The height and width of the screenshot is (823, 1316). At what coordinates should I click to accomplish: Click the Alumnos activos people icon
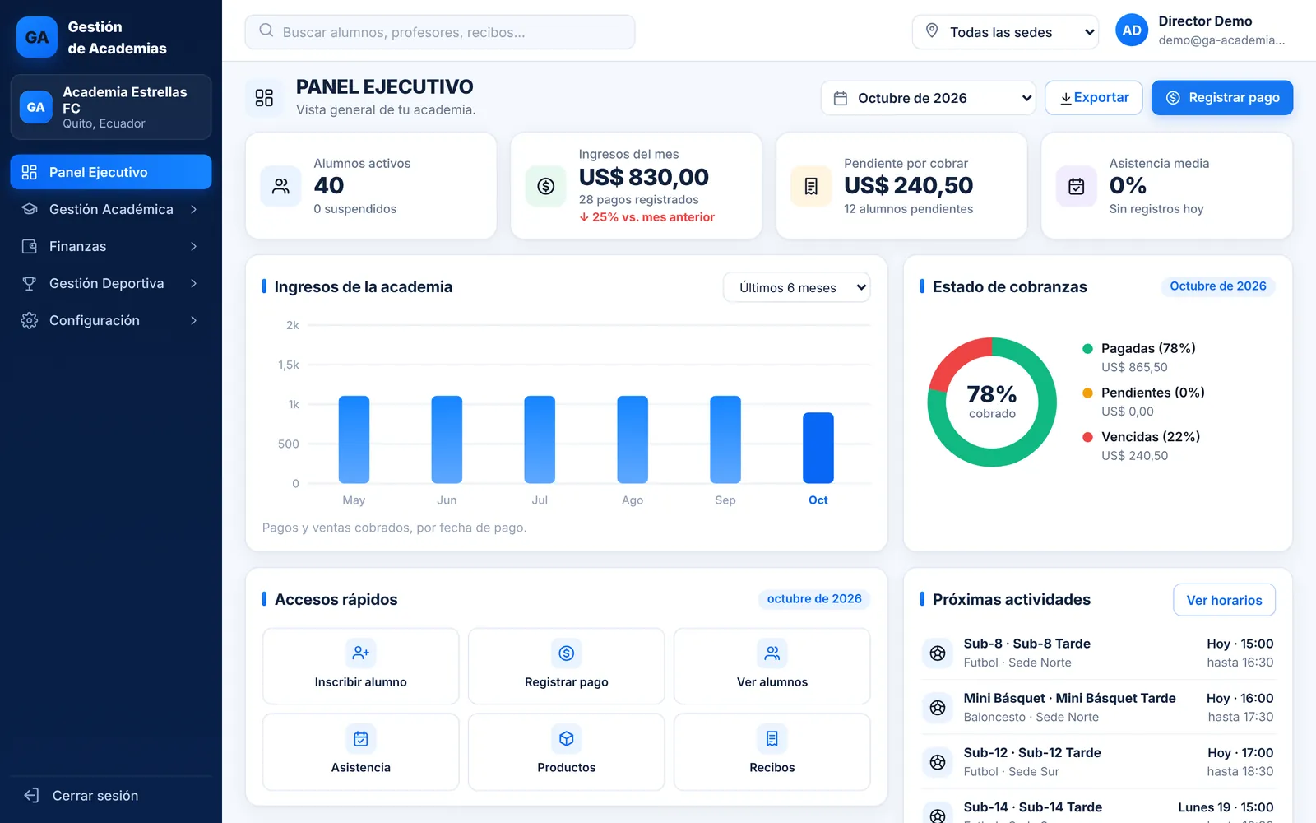[x=280, y=186]
